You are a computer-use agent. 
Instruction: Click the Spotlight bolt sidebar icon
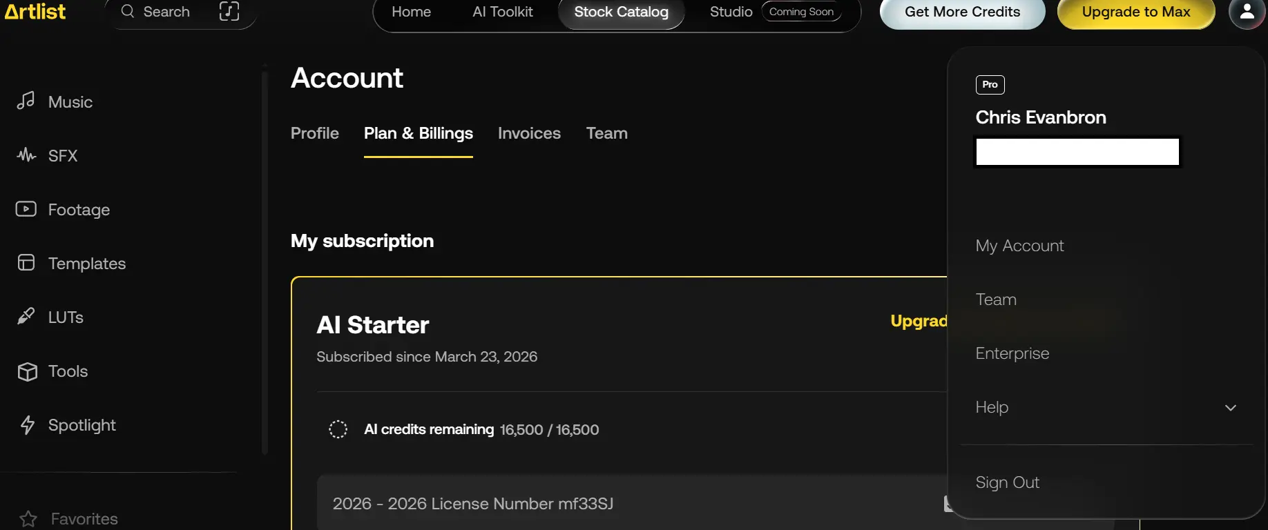point(28,425)
